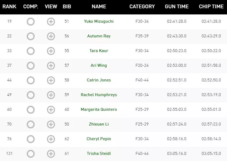227x161 pixels.
Task: Open Trisha Steidl name link
Action: coord(99,154)
